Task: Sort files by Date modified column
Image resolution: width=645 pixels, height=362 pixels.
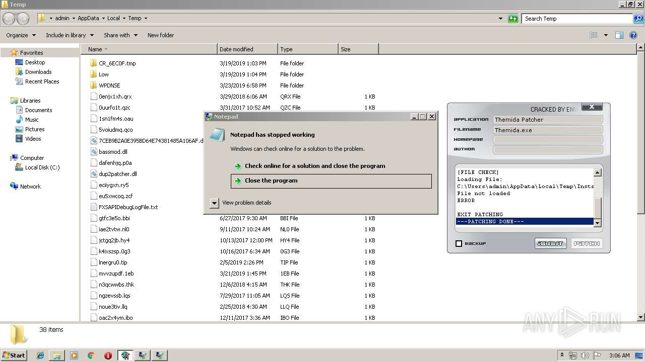Action: tap(247, 49)
